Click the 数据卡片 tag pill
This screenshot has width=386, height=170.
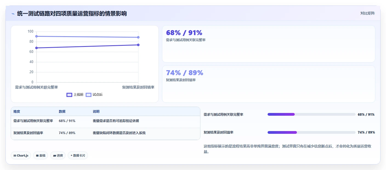pyautogui.click(x=78, y=155)
